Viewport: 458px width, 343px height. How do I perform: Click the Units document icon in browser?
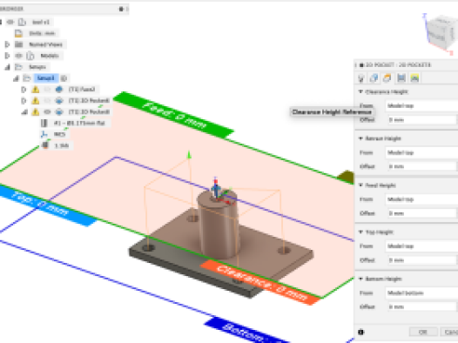click(x=18, y=33)
